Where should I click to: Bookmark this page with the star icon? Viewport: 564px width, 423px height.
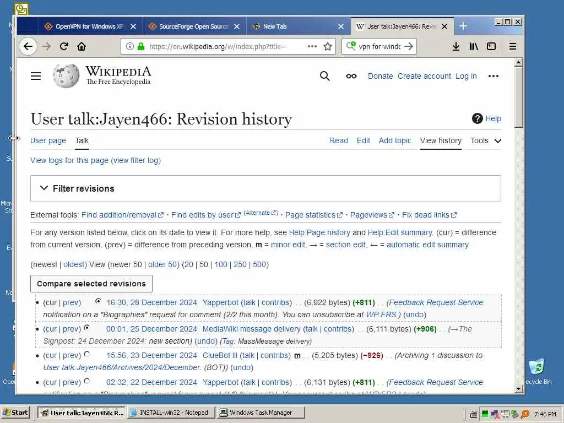328,46
